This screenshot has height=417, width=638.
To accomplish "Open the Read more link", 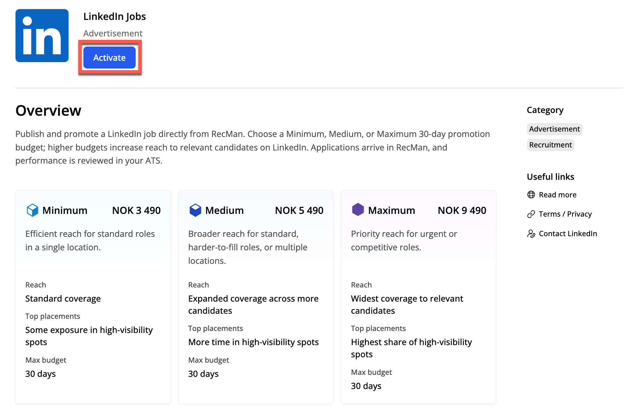I will tap(558, 195).
